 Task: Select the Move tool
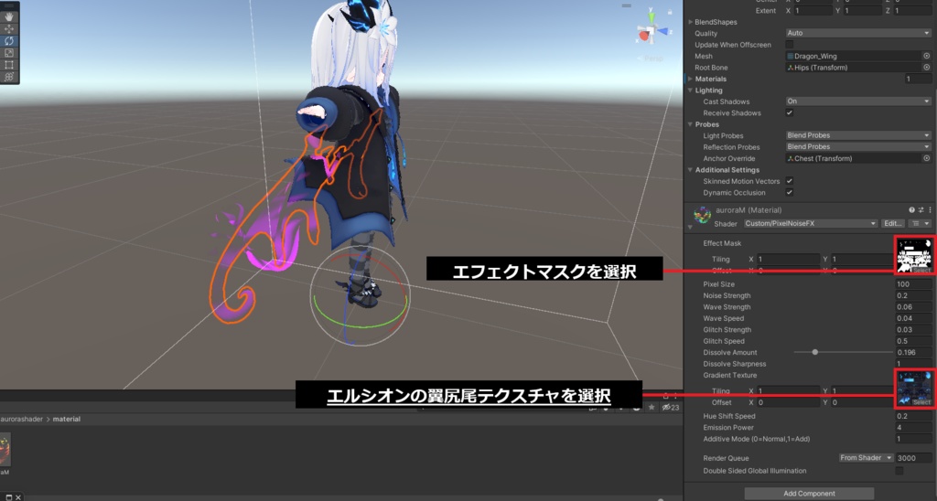pos(9,28)
